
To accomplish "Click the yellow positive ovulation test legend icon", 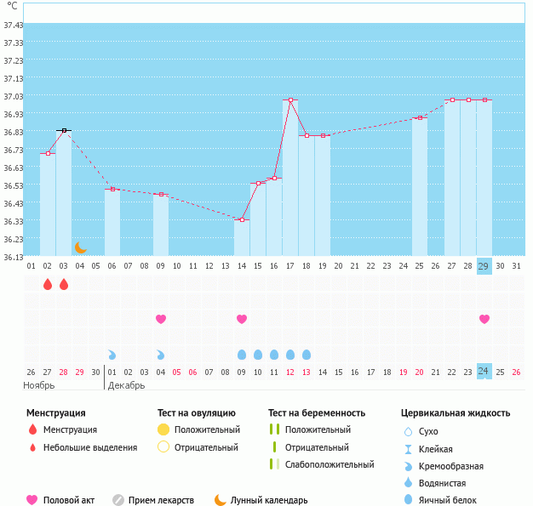I will (163, 430).
